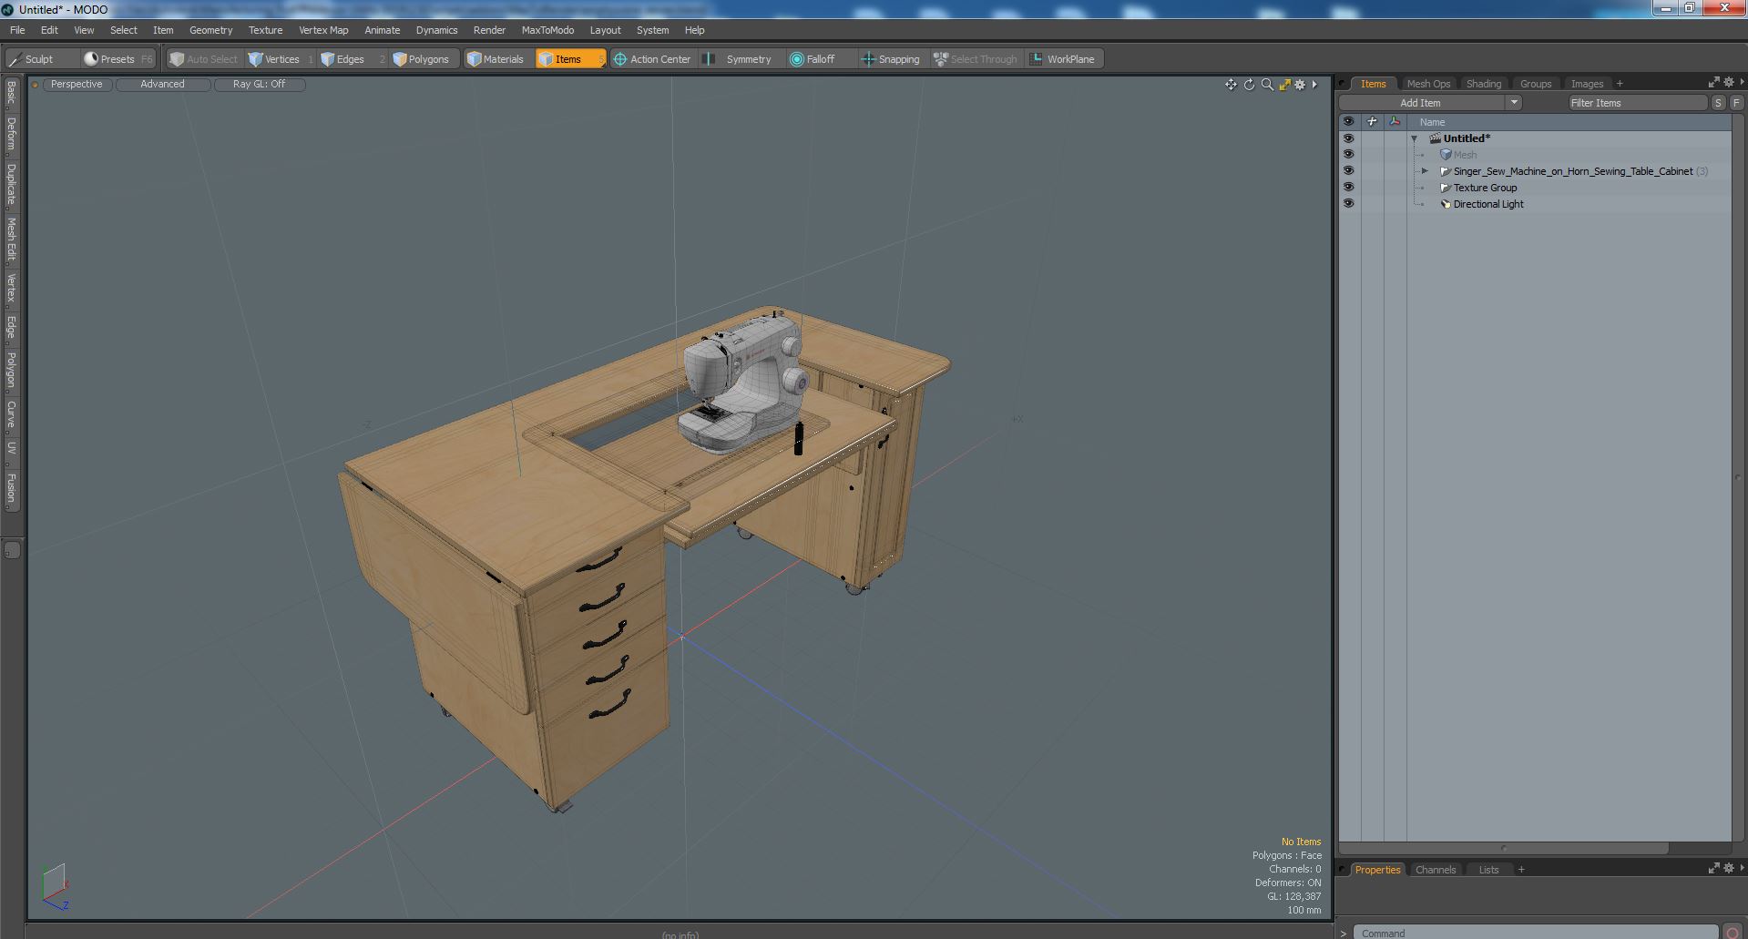This screenshot has width=1748, height=939.
Task: Open Items panel settings gear
Action: 1728,82
